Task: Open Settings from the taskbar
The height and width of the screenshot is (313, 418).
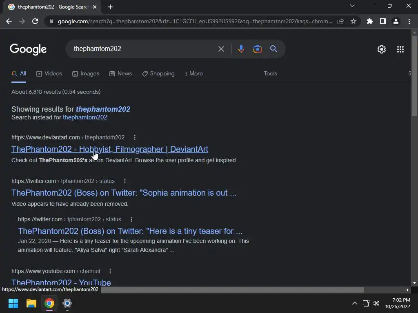Action: (67, 303)
